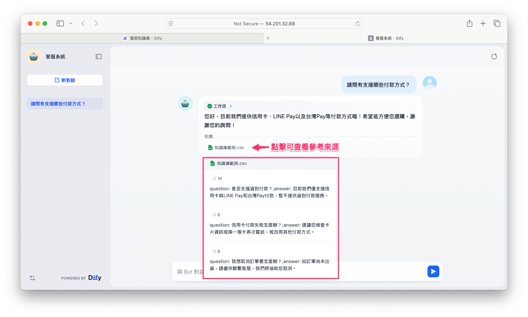528x317 pixels.
Task: Click the restart conversation icon
Action: pyautogui.click(x=494, y=57)
